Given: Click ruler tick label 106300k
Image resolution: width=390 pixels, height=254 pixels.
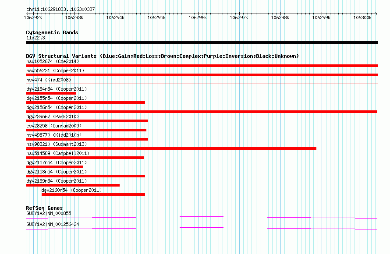Looking at the screenshot, I should tap(362, 18).
